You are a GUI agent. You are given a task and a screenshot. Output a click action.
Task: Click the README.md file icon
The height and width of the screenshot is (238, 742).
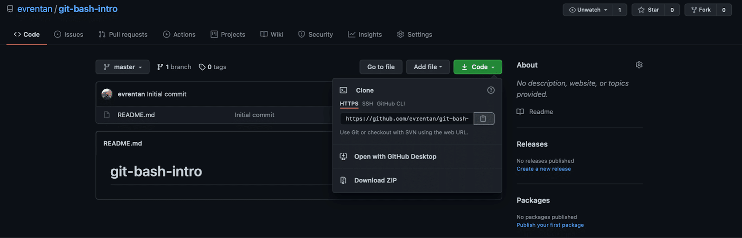107,115
